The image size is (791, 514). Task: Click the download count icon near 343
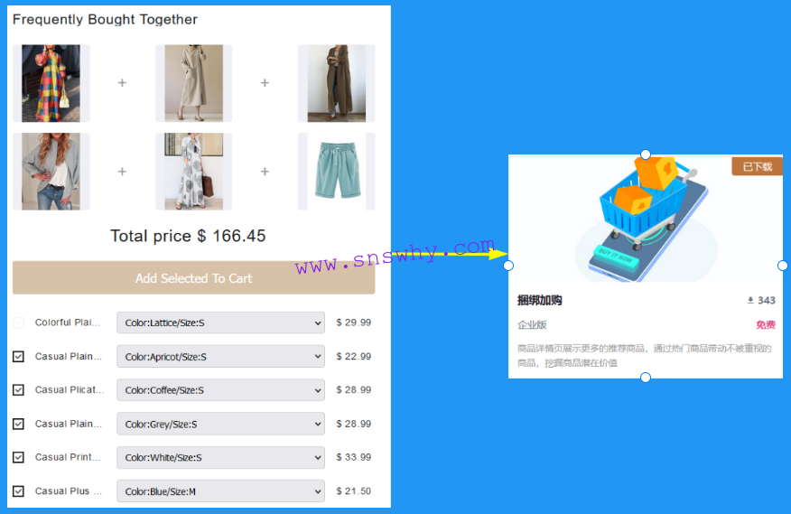750,301
